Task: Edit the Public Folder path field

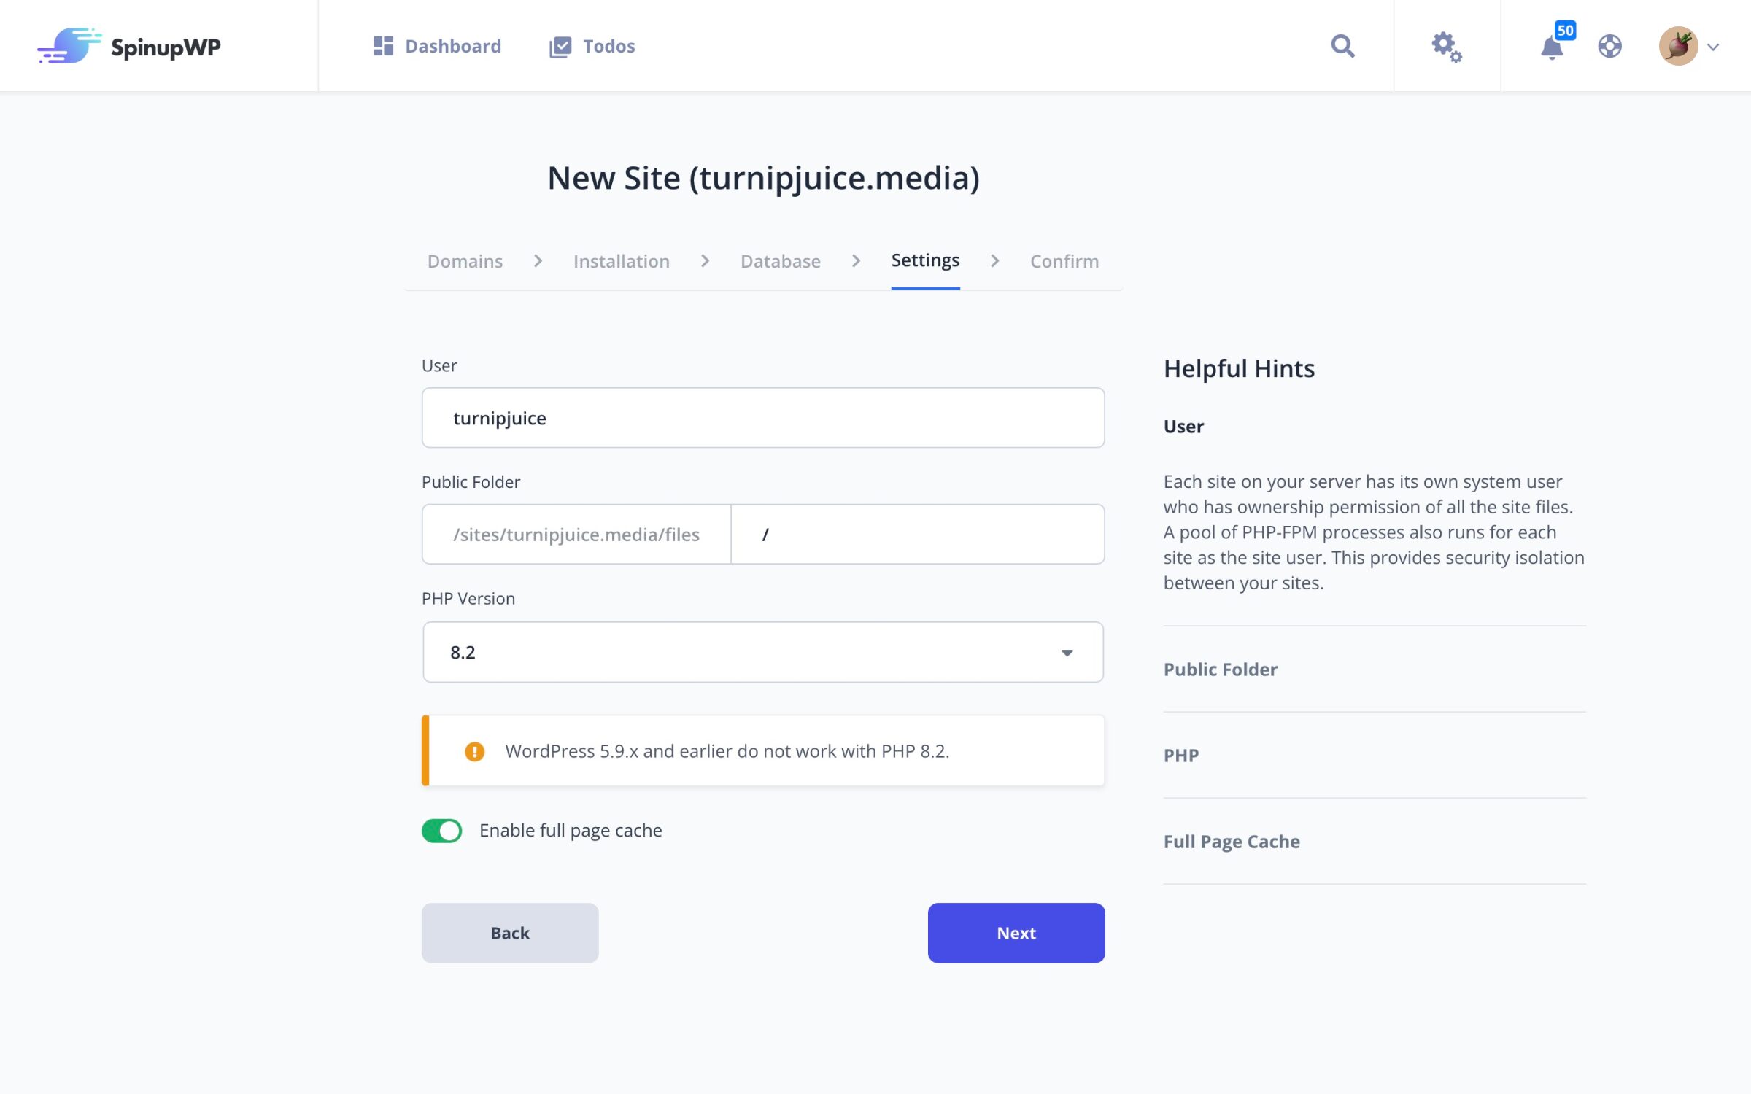Action: tap(918, 534)
